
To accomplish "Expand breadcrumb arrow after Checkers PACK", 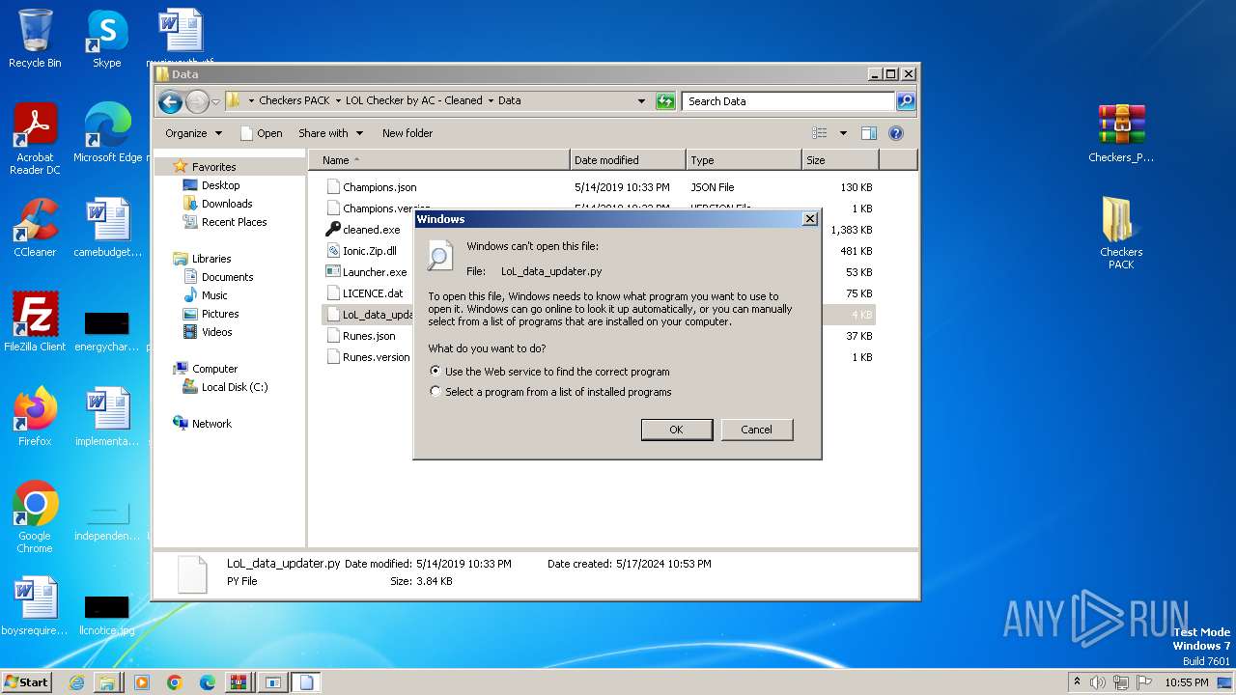I will point(338,100).
